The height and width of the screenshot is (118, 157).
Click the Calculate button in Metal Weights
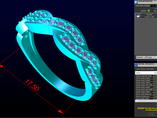(153, 114)
